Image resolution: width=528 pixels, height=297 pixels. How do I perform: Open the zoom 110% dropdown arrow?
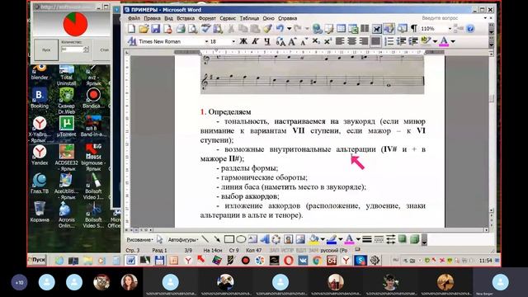click(x=450, y=29)
